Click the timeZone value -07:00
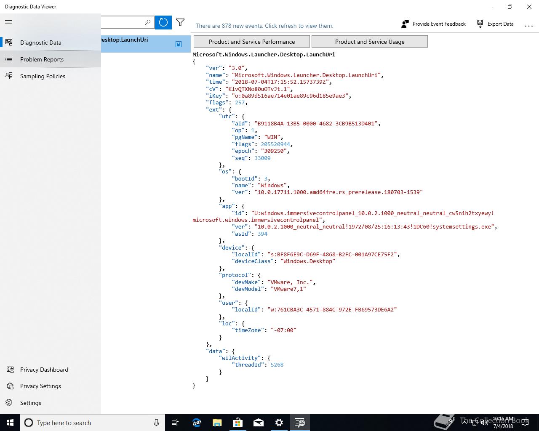This screenshot has width=539, height=431. tap(283, 330)
